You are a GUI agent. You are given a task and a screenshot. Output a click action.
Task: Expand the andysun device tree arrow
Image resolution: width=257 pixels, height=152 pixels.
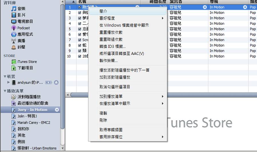pyautogui.click(x=9, y=82)
